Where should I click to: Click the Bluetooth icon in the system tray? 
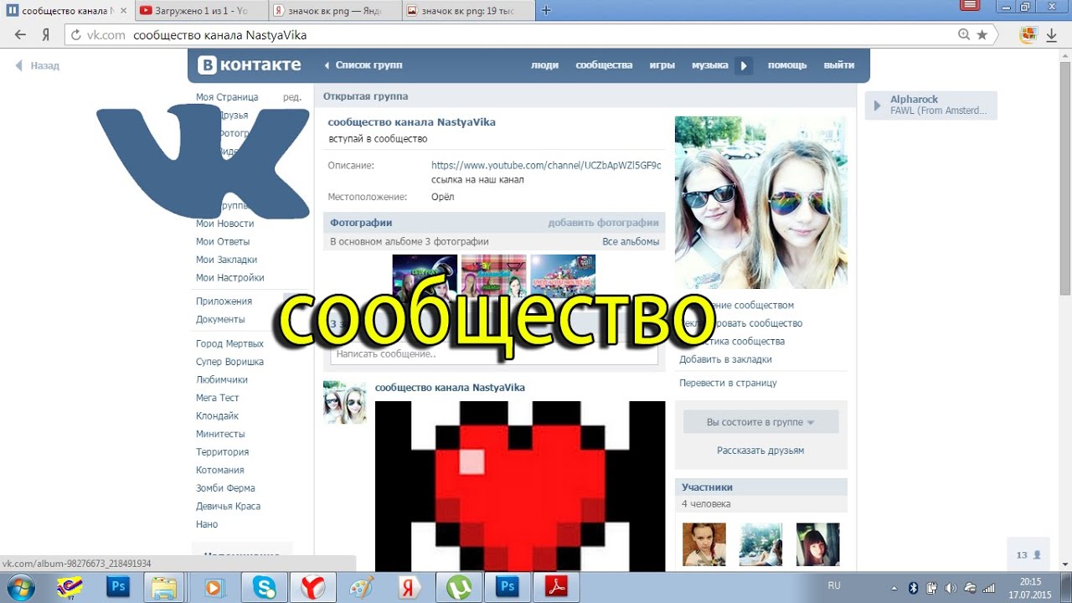coord(914,587)
